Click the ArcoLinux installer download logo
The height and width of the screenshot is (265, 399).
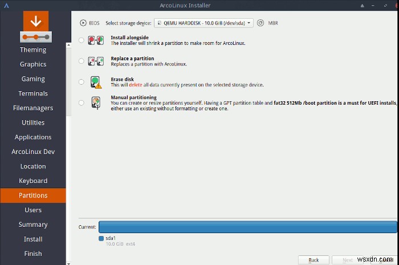pos(36,27)
